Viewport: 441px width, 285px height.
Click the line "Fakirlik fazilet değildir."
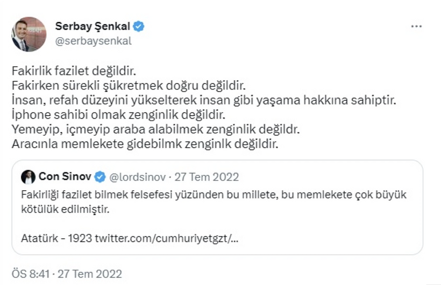pos(74,71)
